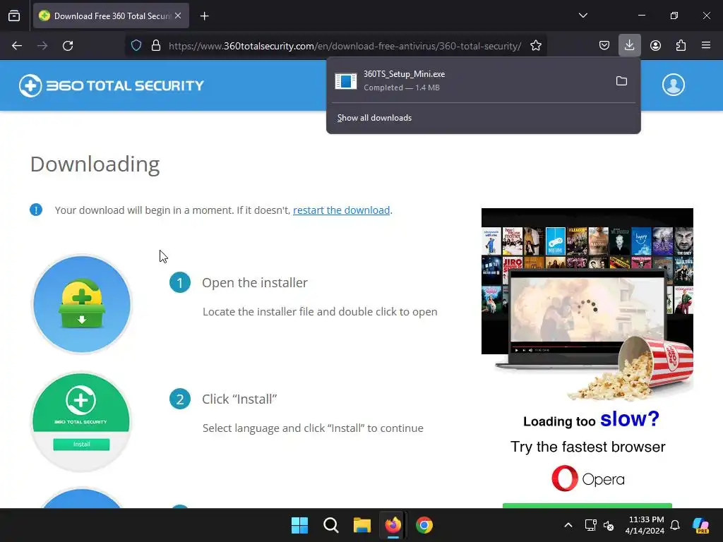Go back to the previous page

(17, 46)
